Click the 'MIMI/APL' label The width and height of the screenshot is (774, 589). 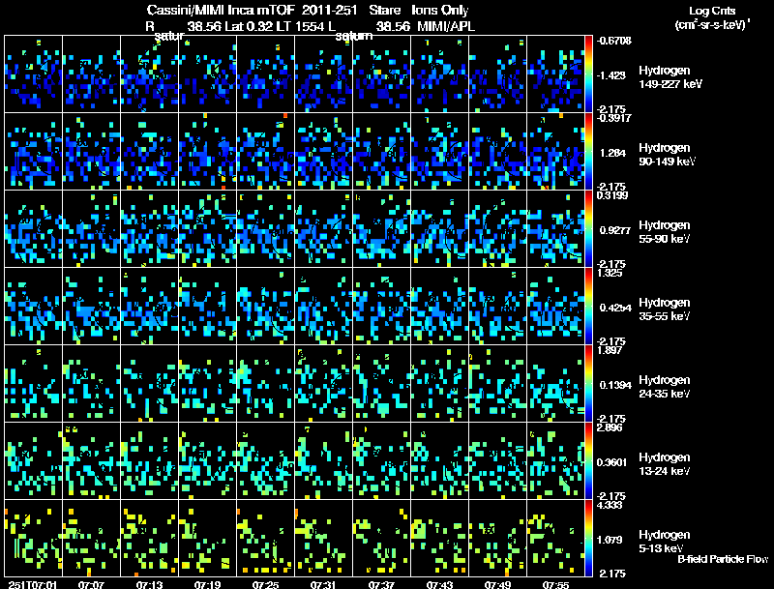[x=446, y=27]
